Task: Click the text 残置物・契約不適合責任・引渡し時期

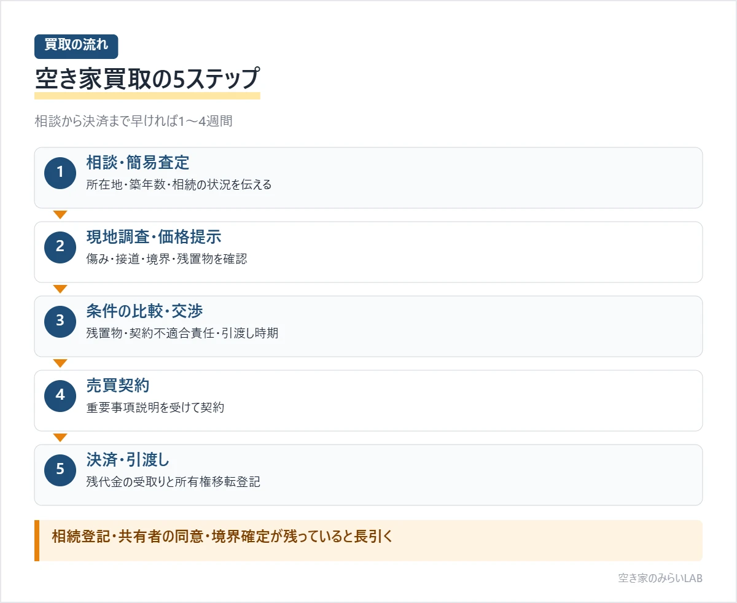Action: coord(182,333)
